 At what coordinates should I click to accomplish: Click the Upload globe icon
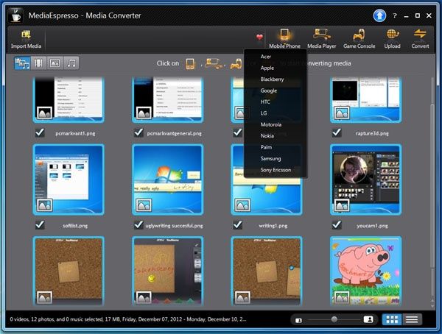click(x=393, y=35)
